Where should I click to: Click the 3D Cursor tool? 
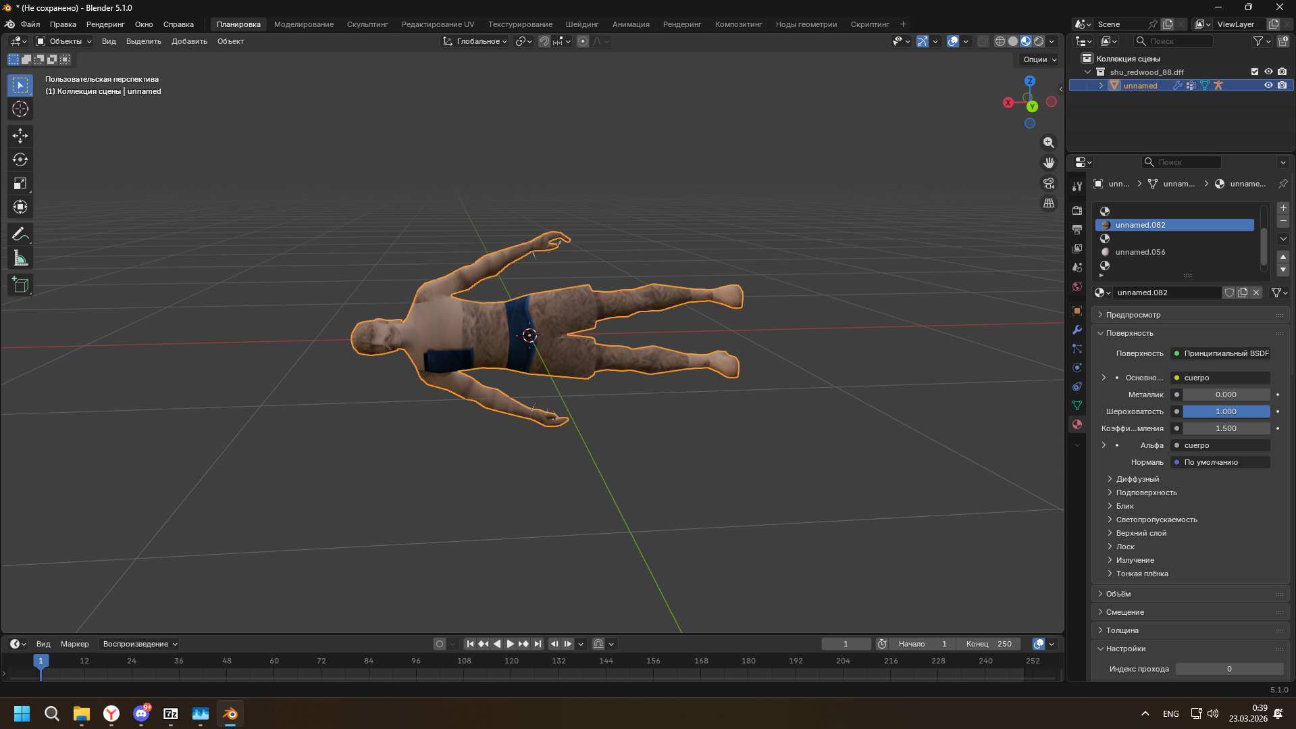(20, 109)
